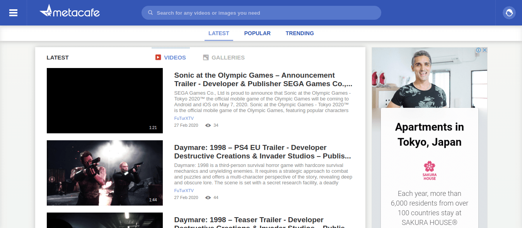
Task: Click the Sonic video description text
Action: pos(263,102)
